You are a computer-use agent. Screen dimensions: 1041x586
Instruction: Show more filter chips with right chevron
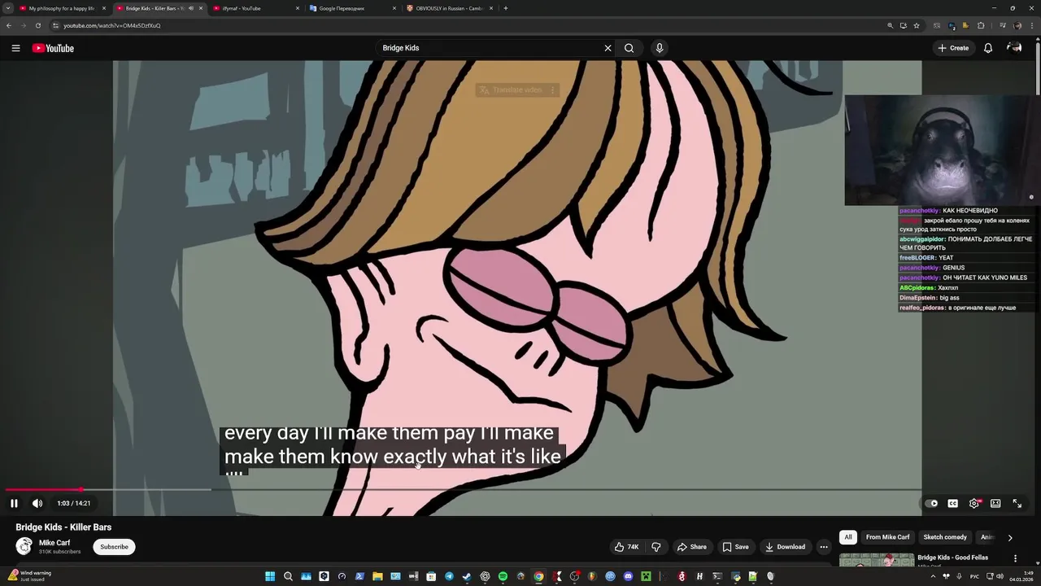click(x=1010, y=537)
